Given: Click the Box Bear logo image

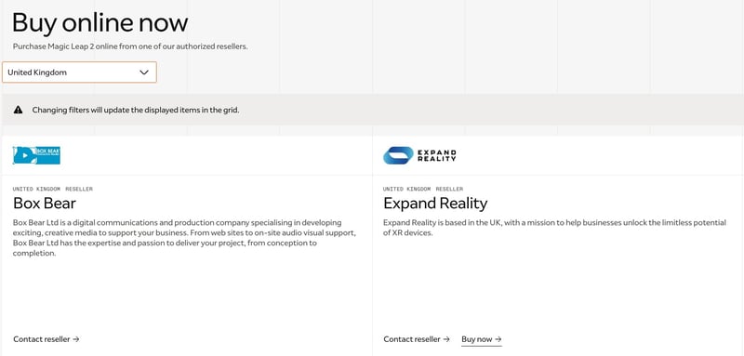Looking at the screenshot, I should click(x=36, y=155).
